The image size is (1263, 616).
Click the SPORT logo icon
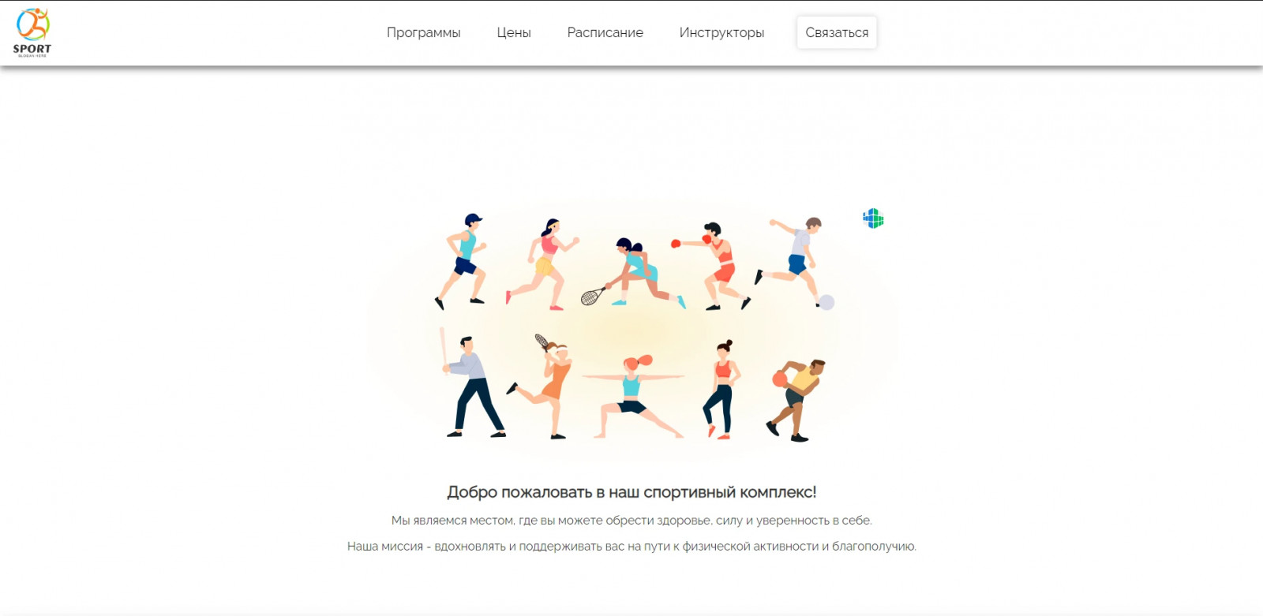pos(32,32)
